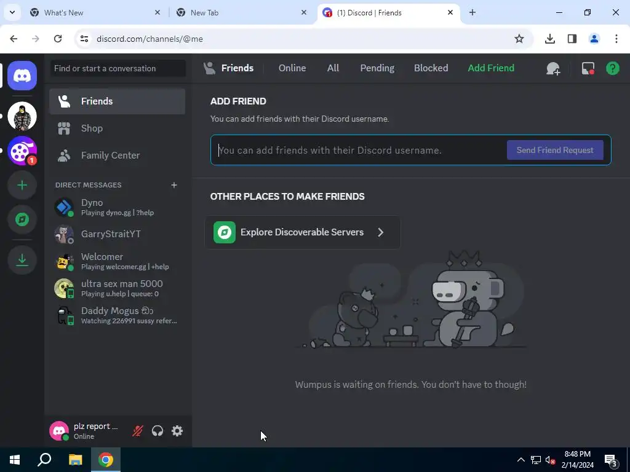Open Family Center
The image size is (630, 472).
click(x=118, y=155)
